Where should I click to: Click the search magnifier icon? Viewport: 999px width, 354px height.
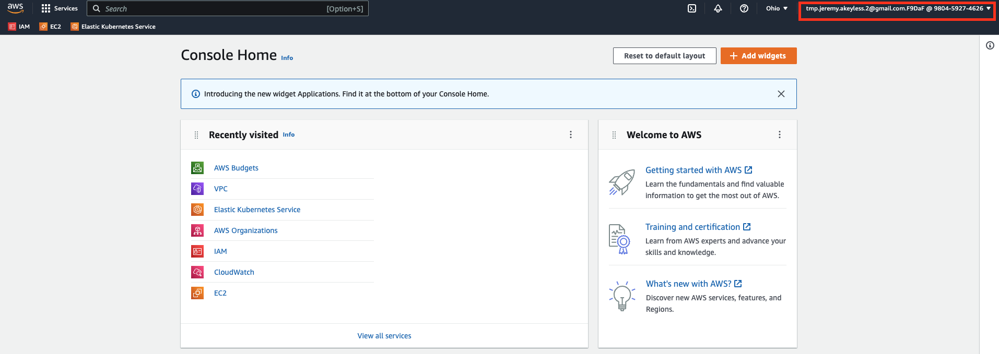[x=97, y=8]
